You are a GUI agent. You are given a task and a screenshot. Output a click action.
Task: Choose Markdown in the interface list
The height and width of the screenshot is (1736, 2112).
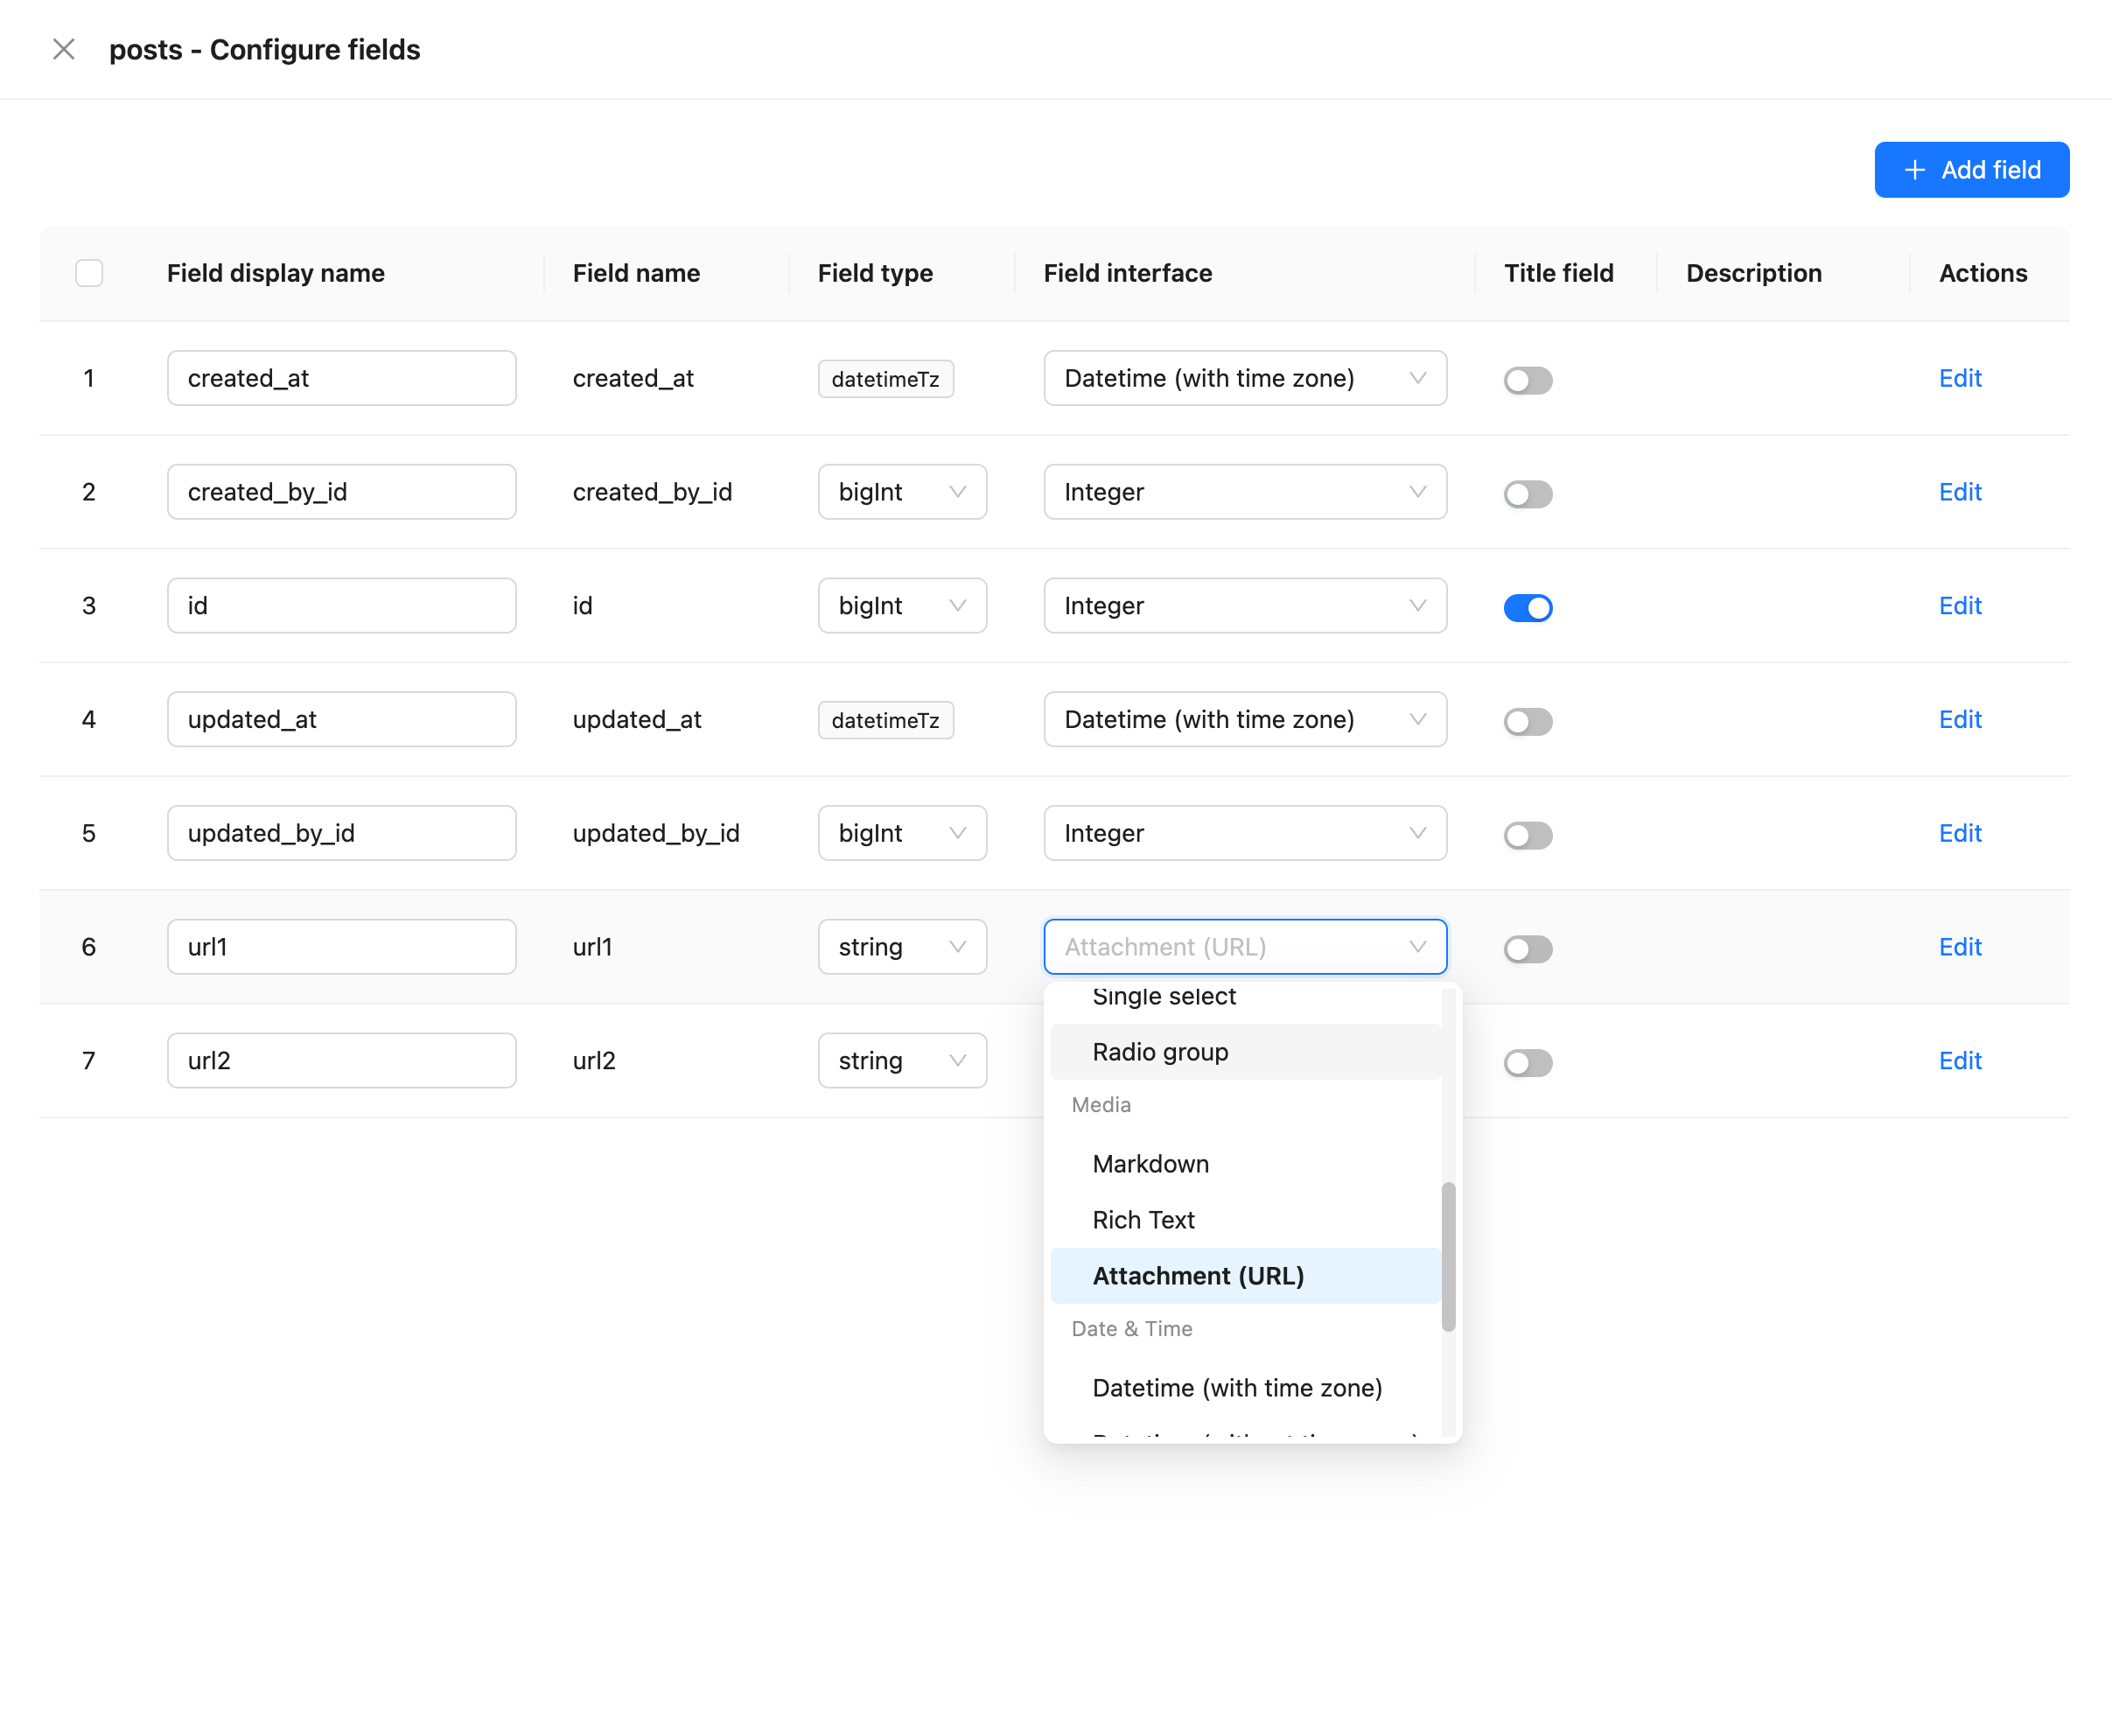(x=1150, y=1164)
